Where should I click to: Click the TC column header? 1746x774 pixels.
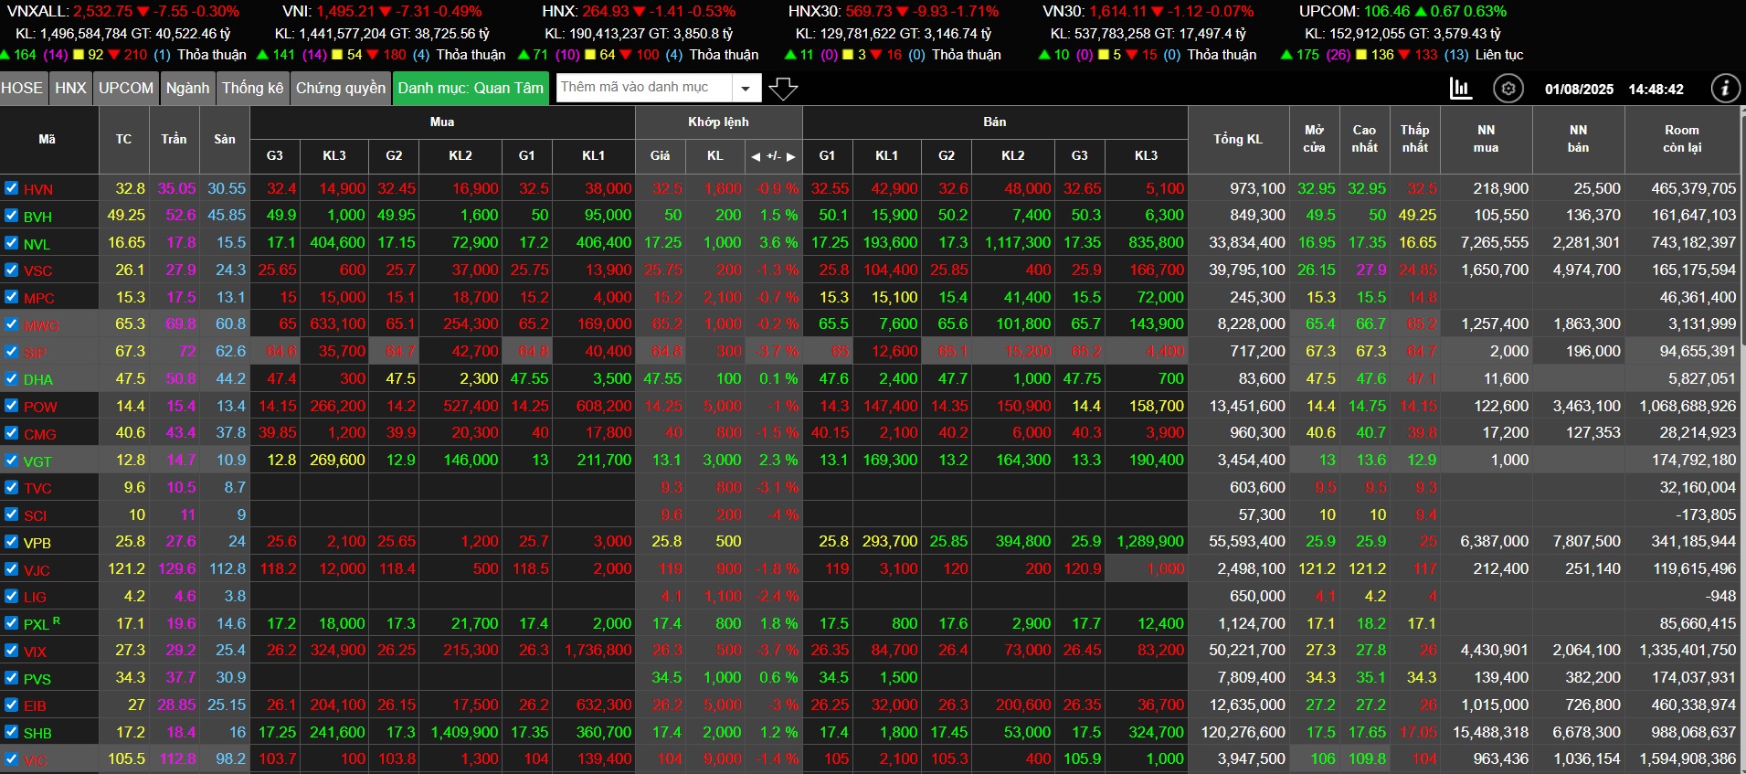(x=123, y=139)
